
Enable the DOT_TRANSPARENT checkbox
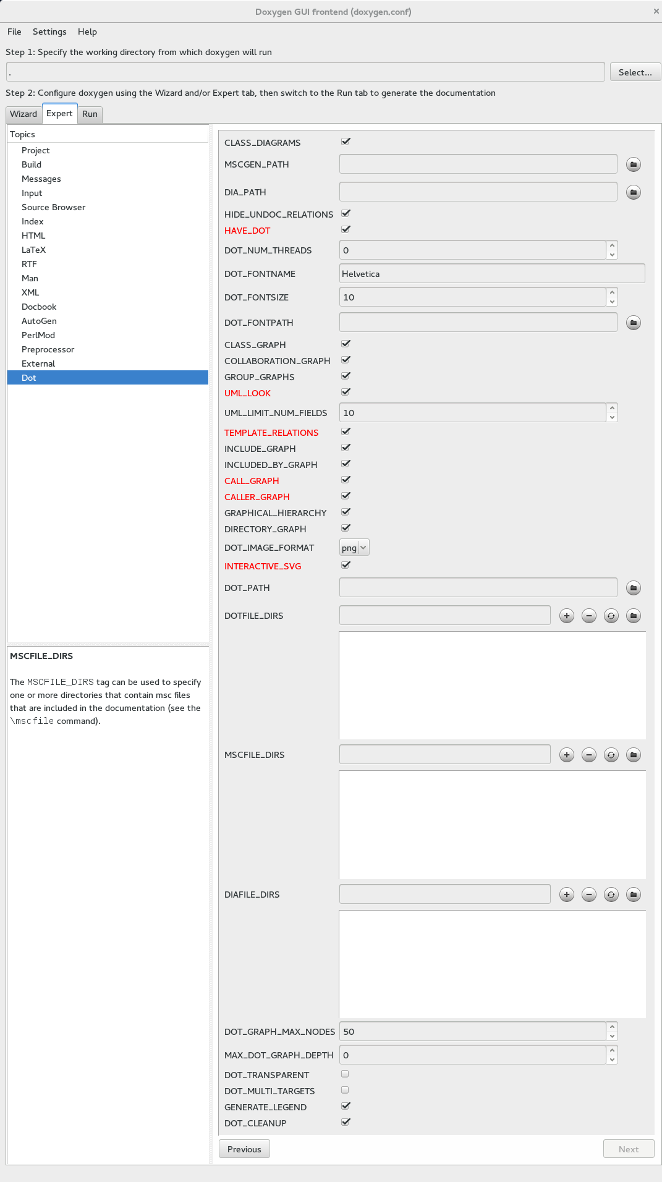tap(345, 1074)
